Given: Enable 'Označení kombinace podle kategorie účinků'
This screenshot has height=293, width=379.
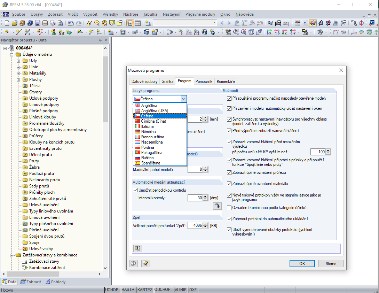Looking at the screenshot, I should [229, 208].
